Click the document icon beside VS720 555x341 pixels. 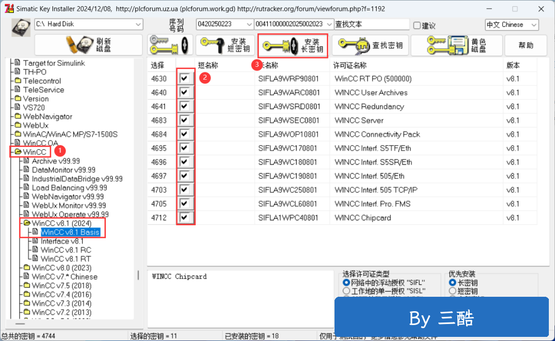(17, 107)
